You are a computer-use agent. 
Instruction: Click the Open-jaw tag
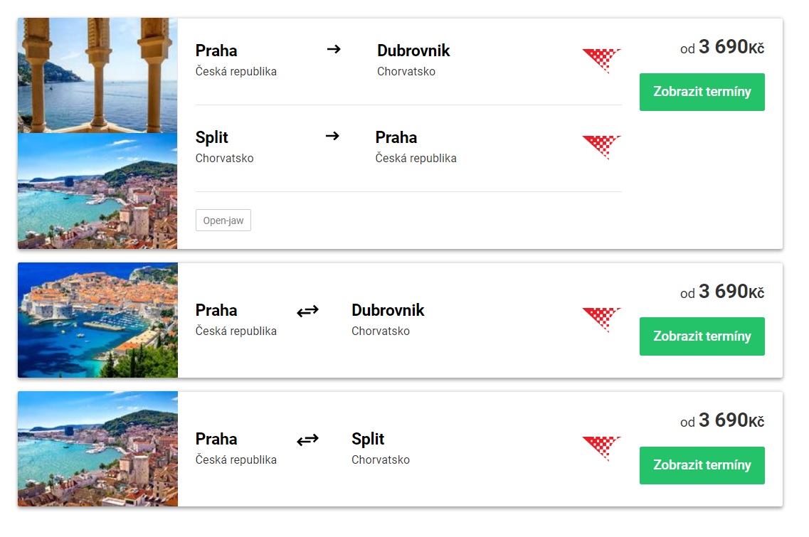[223, 220]
